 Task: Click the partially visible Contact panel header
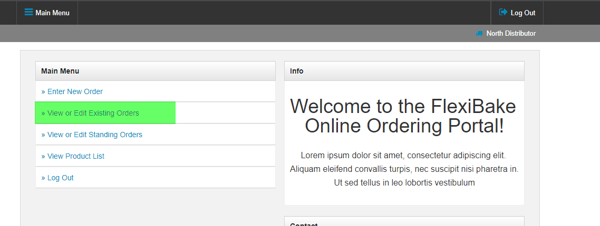pos(404,221)
